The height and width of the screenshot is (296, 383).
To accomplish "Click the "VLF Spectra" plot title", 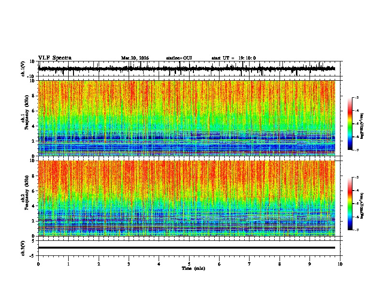I will point(55,58).
